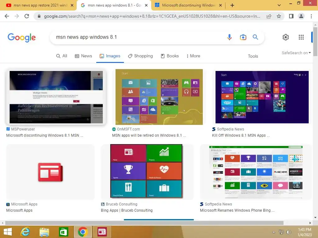
Task: Go to Google homepage via logo
Action: pos(21,37)
